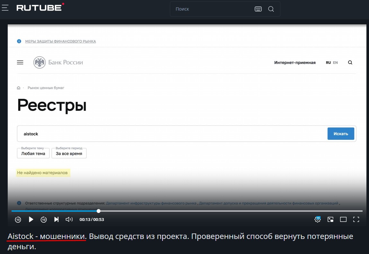
Task: Click the Банк России site search icon
Action: pos(350,63)
